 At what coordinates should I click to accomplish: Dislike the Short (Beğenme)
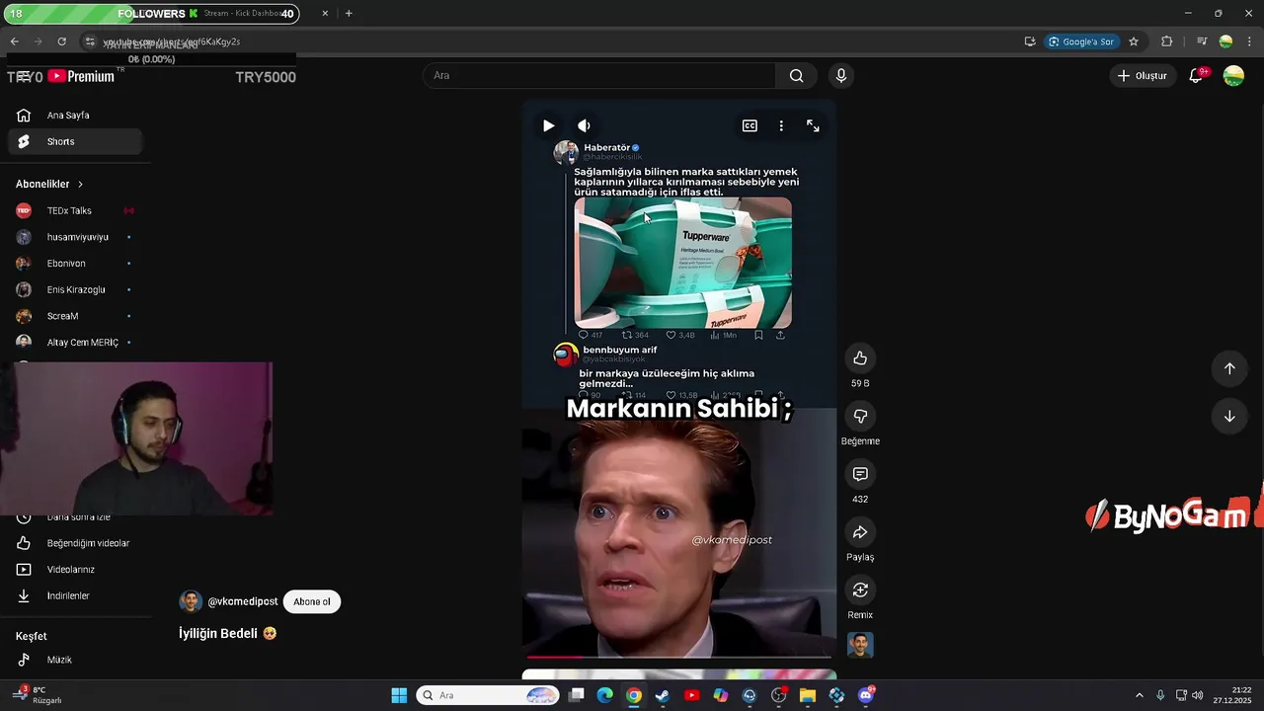click(860, 417)
